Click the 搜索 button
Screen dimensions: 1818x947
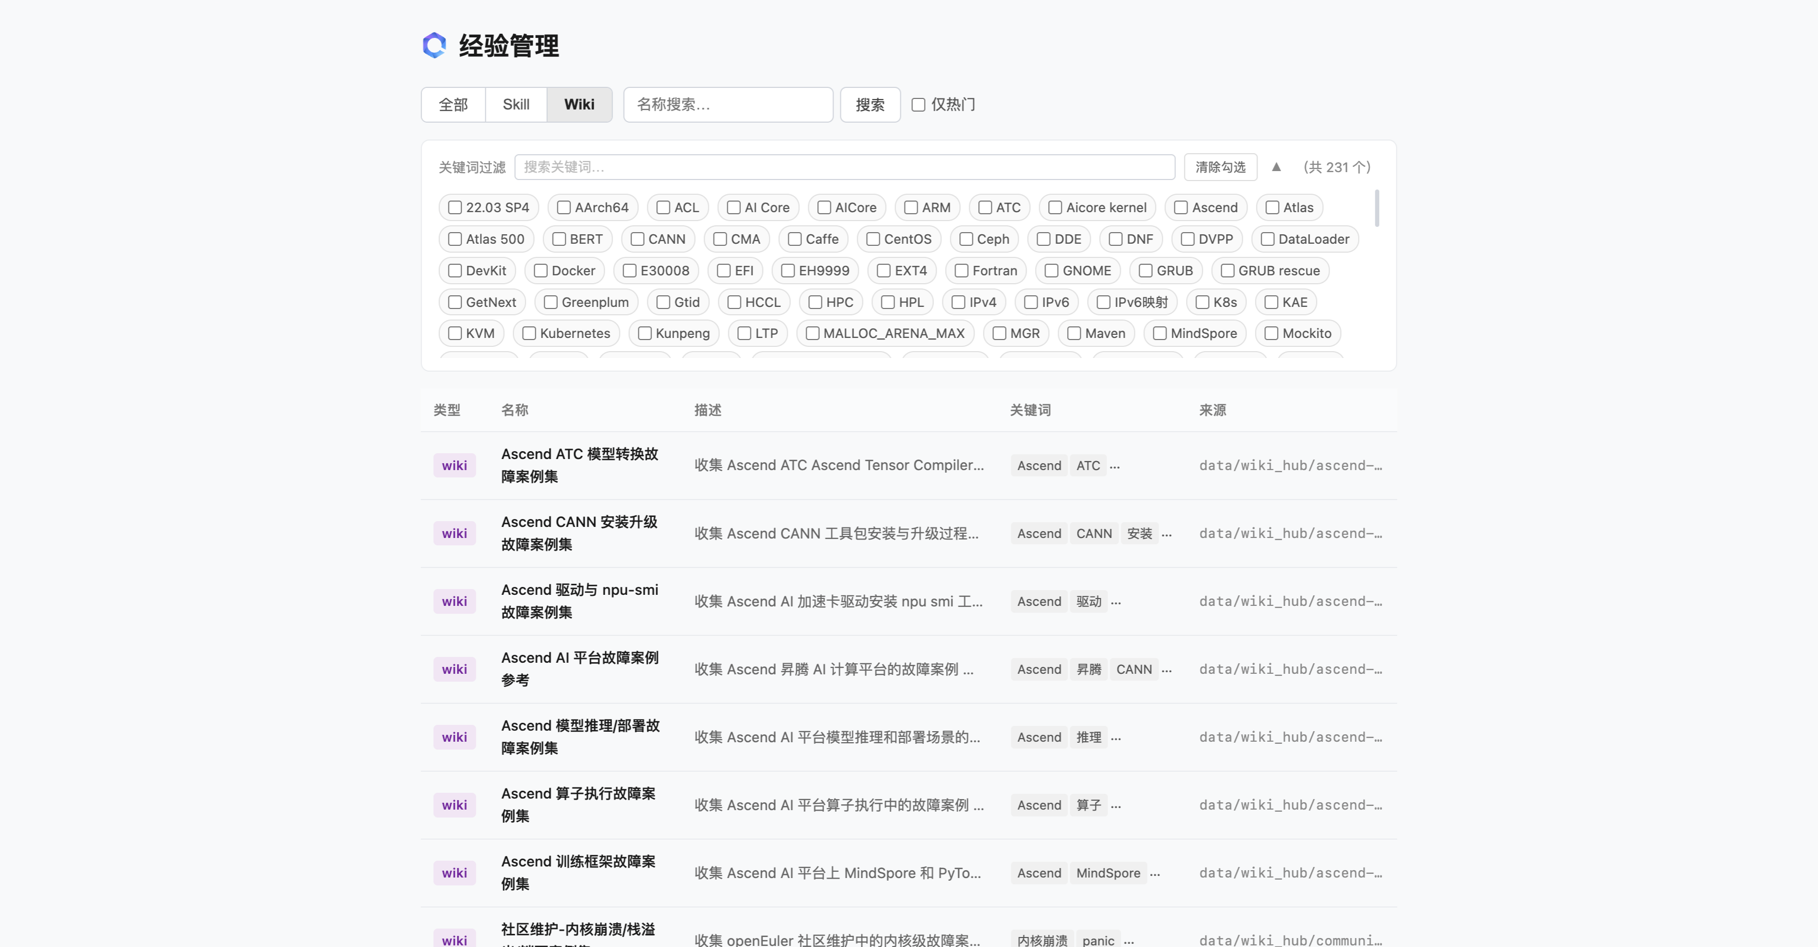869,105
